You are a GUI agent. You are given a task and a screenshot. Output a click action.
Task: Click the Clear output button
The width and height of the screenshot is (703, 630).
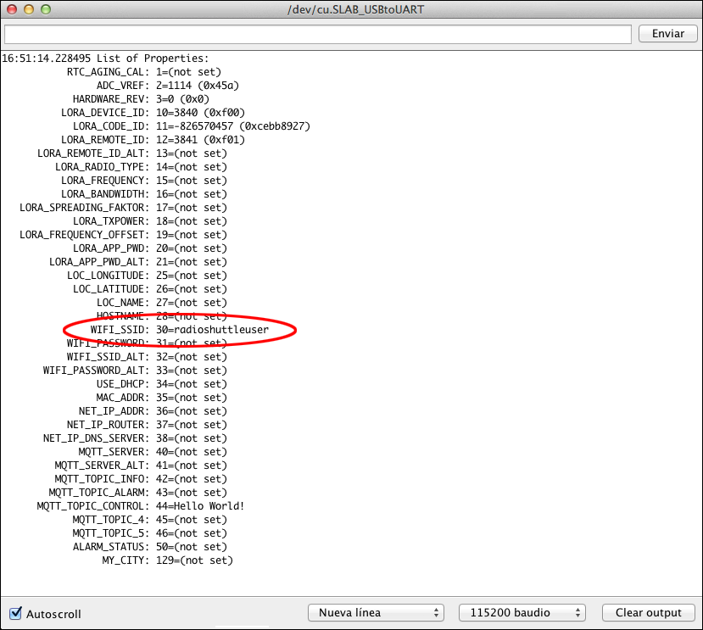click(648, 612)
